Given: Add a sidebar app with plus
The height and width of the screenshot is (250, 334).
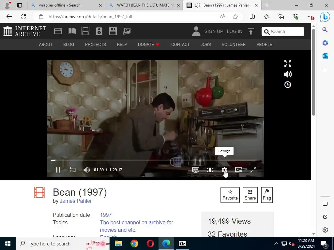Looking at the screenshot, I should (325, 70).
